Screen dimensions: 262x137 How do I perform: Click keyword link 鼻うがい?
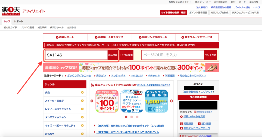pyautogui.click(x=101, y=76)
